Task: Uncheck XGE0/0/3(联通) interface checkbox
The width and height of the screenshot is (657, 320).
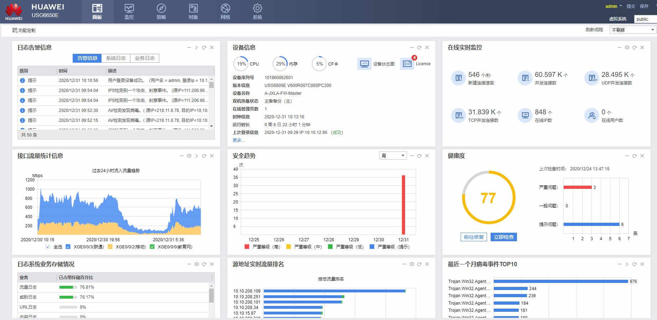Action: (x=68, y=247)
